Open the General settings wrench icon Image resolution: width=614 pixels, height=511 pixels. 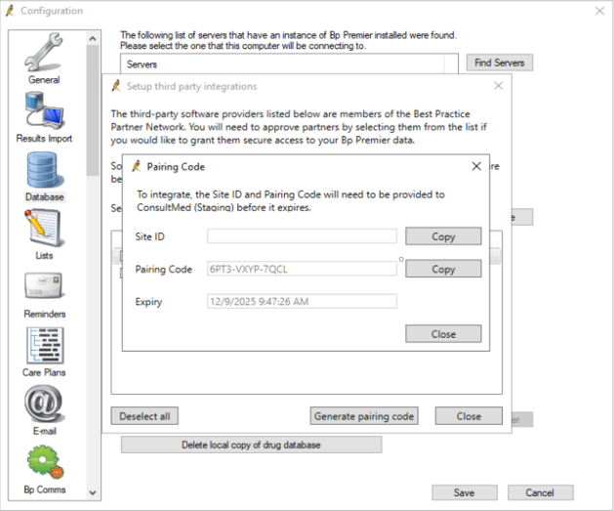pos(44,55)
